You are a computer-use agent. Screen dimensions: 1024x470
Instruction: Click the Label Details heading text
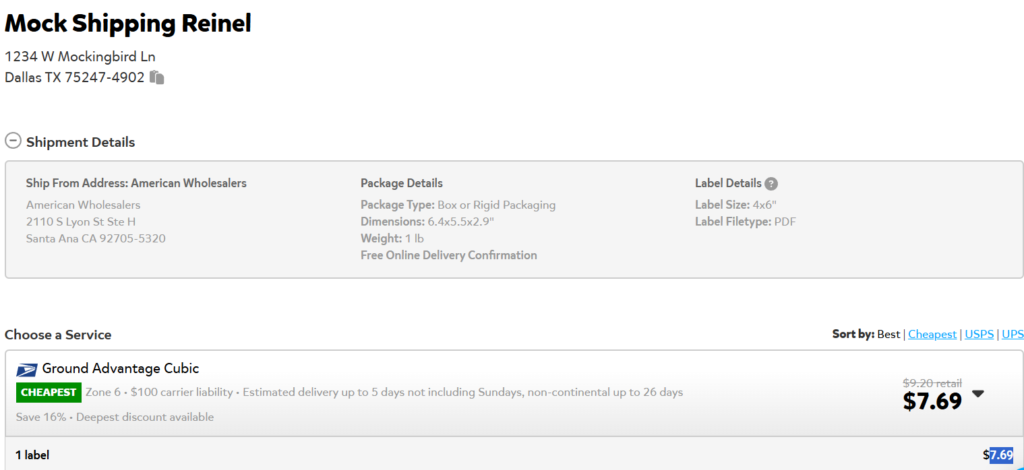(x=728, y=183)
